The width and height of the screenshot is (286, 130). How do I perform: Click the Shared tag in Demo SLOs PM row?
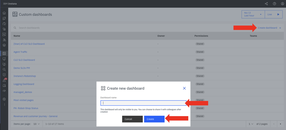click(x=200, y=68)
